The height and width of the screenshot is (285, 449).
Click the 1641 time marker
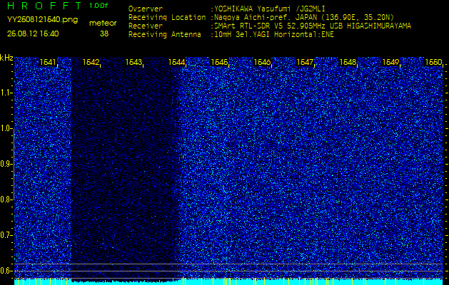coord(48,62)
